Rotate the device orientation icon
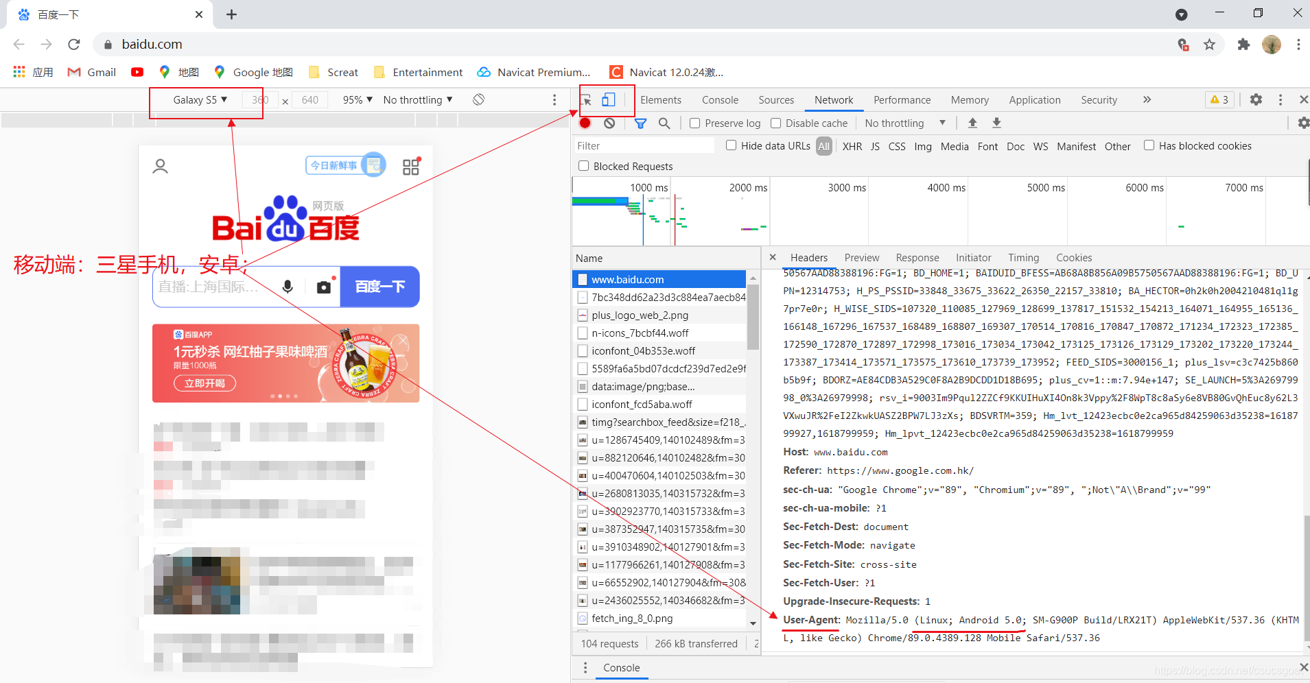The height and width of the screenshot is (683, 1310). [478, 99]
